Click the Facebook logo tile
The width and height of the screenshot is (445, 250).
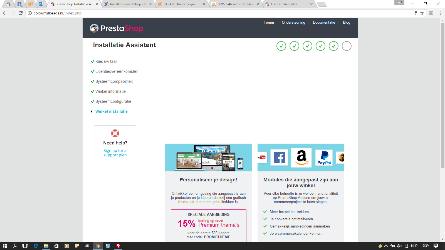pos(279,157)
